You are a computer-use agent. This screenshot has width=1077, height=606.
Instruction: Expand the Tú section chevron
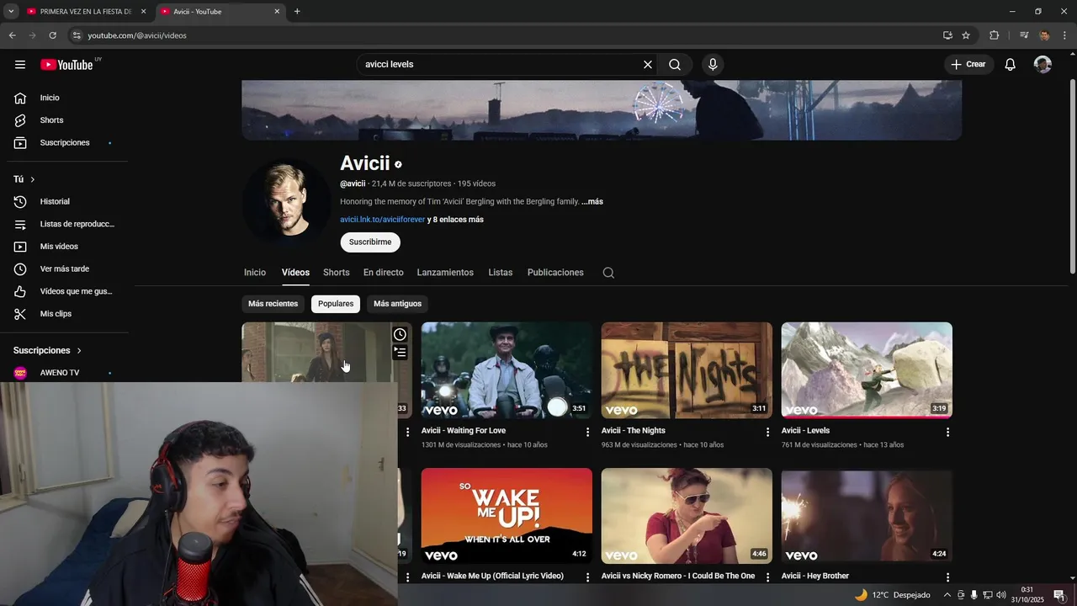click(x=33, y=179)
